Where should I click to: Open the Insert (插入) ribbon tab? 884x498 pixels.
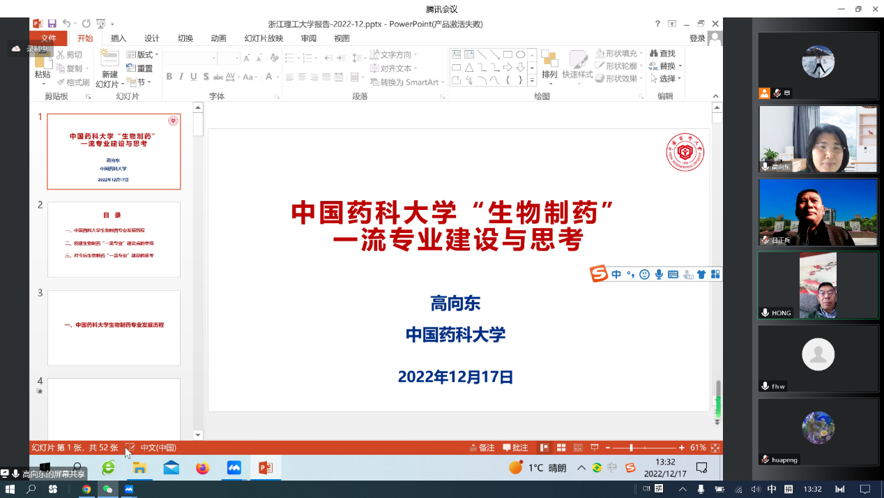coord(119,38)
